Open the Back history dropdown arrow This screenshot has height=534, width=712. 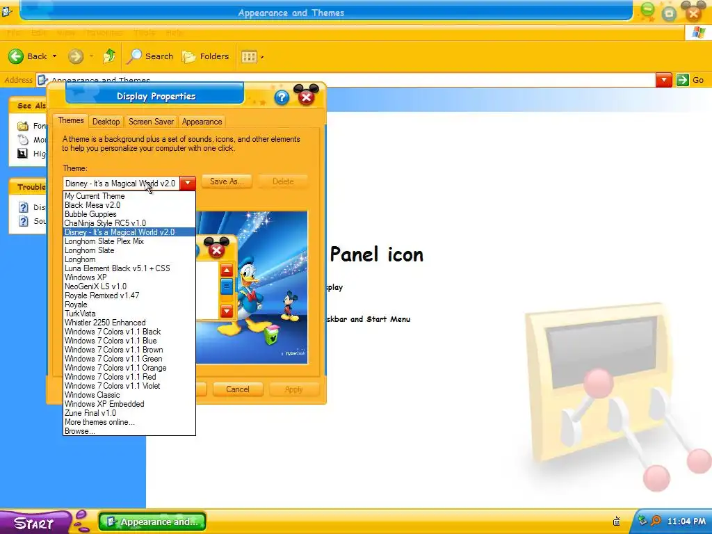point(54,56)
